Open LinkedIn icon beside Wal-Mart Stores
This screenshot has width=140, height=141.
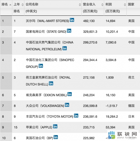pyautogui.click(x=72, y=20)
